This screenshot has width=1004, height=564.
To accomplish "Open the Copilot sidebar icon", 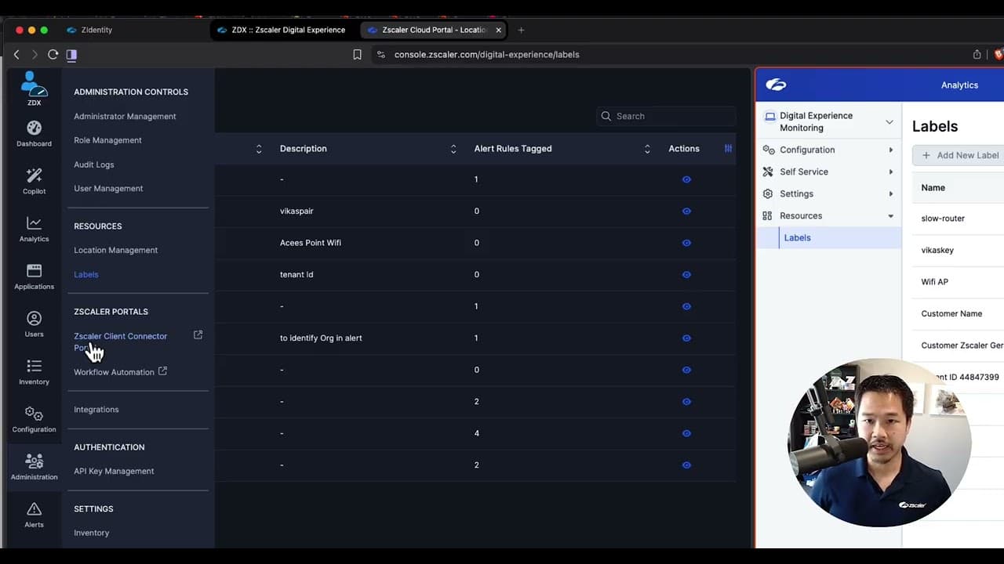I will coord(34,181).
